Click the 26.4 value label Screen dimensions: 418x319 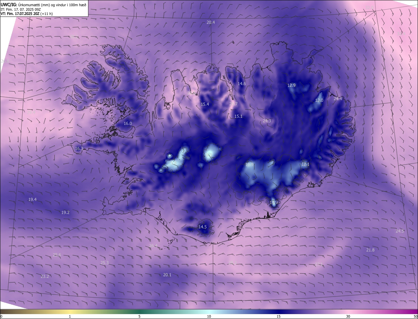click(153, 246)
